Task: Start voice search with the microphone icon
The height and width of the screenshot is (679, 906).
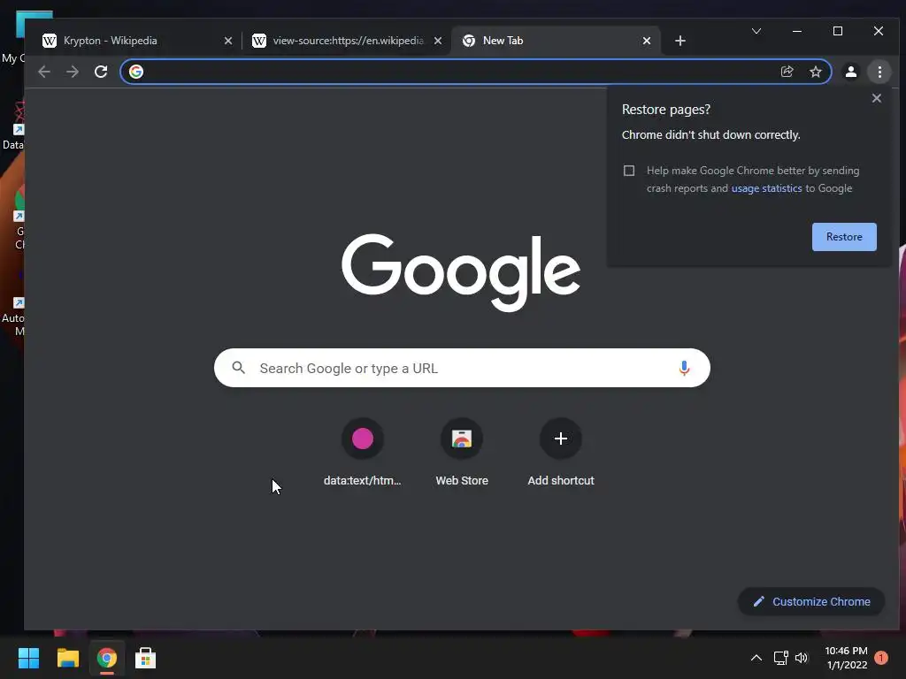Action: click(684, 368)
